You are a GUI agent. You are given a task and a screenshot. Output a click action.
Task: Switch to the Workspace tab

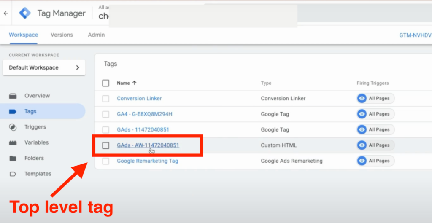[x=24, y=35]
